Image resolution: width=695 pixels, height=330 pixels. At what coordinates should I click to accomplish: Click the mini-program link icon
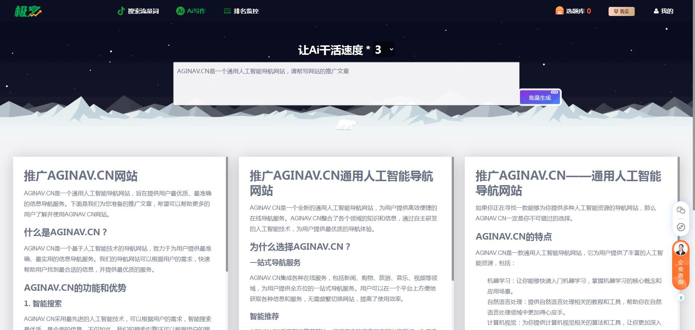680,227
